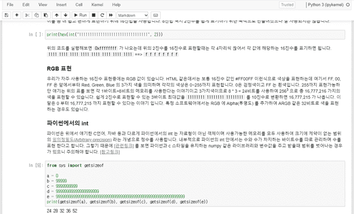Click the output line 24 28 32 36 52
Screen dimensions: 354x214
pos(62,211)
